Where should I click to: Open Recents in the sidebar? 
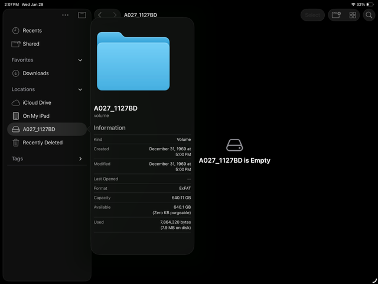(x=32, y=30)
